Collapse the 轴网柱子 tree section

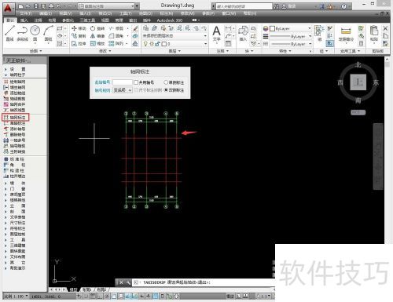[6, 75]
